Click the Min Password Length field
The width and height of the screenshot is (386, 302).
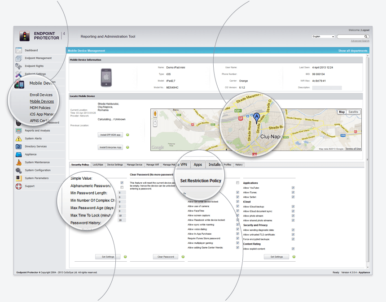pos(122,192)
